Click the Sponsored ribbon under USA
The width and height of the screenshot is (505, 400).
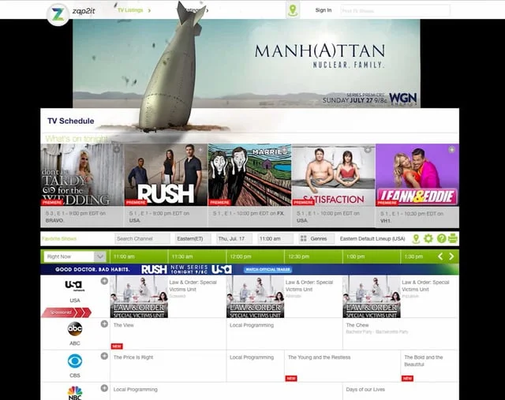click(x=66, y=312)
